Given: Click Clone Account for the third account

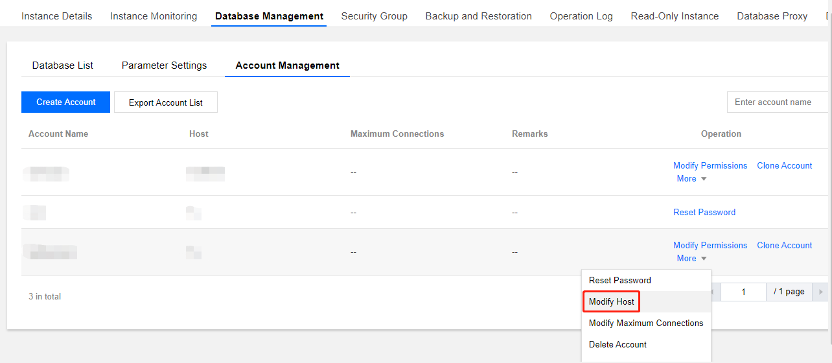Looking at the screenshot, I should (784, 246).
